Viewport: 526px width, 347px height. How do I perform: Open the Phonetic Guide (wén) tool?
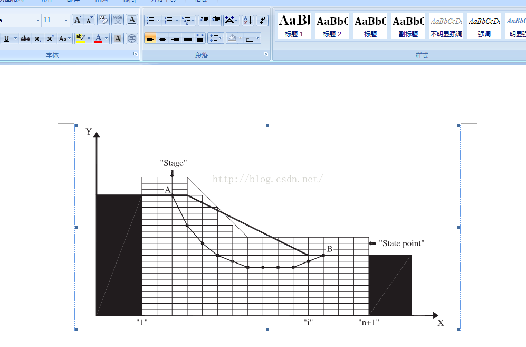pyautogui.click(x=118, y=20)
